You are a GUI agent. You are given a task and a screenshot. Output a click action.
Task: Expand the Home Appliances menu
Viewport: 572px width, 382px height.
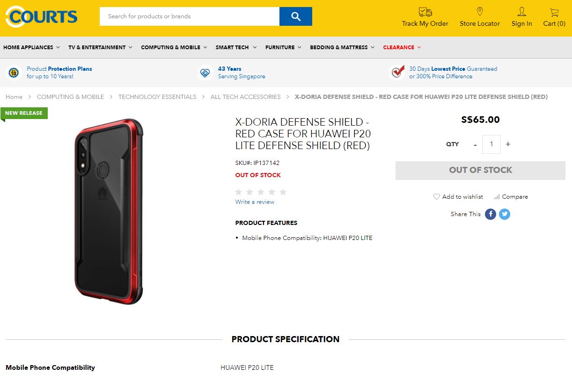coord(31,47)
